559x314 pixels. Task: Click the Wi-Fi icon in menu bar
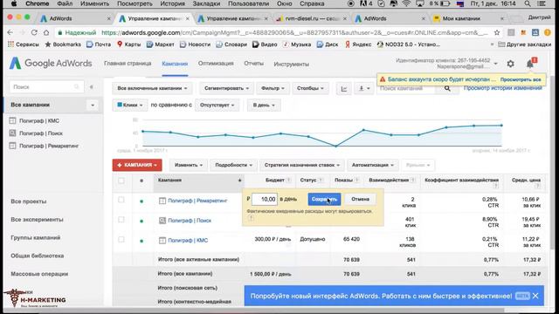pyautogui.click(x=406, y=3)
